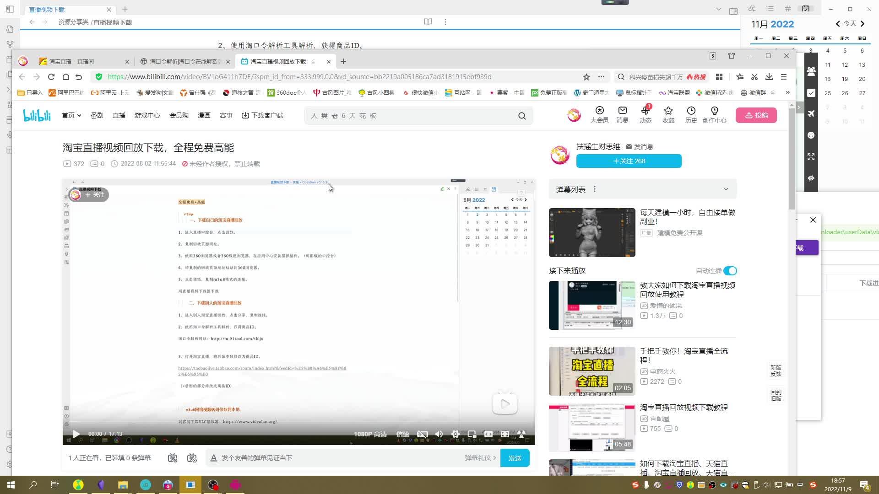Mute the video volume icon

click(x=439, y=434)
